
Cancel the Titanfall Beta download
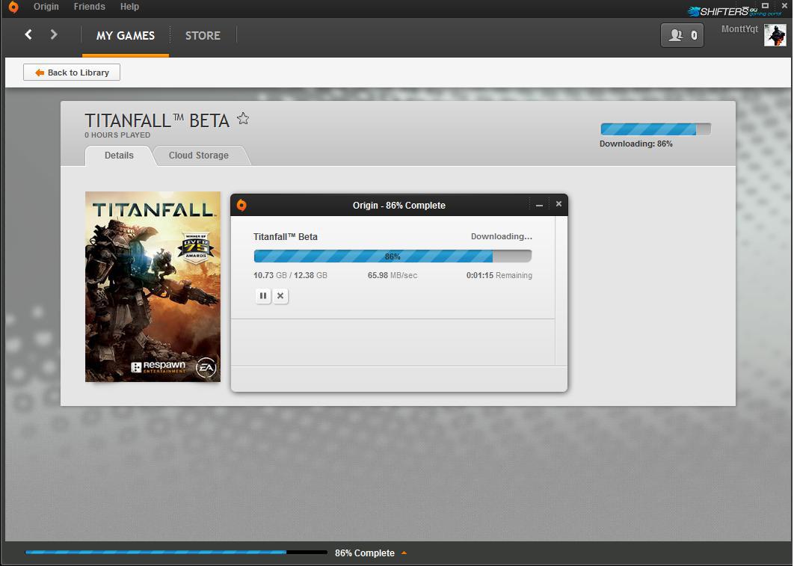tap(280, 295)
